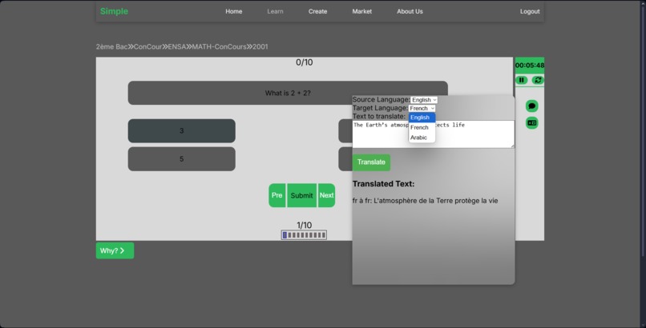Open the Source Language dropdown
The image size is (646, 328).
424,100
